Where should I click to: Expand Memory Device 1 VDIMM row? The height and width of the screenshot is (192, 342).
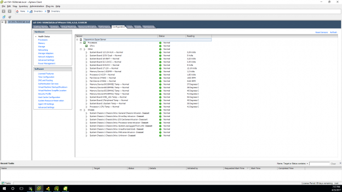(86, 72)
